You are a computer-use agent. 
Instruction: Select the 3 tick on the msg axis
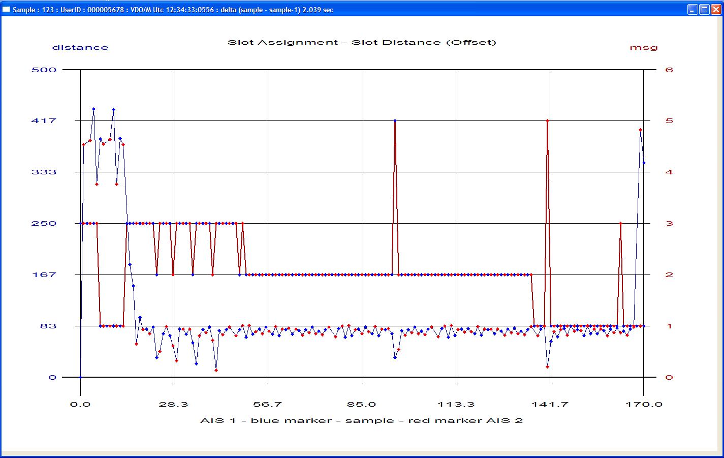(x=669, y=224)
